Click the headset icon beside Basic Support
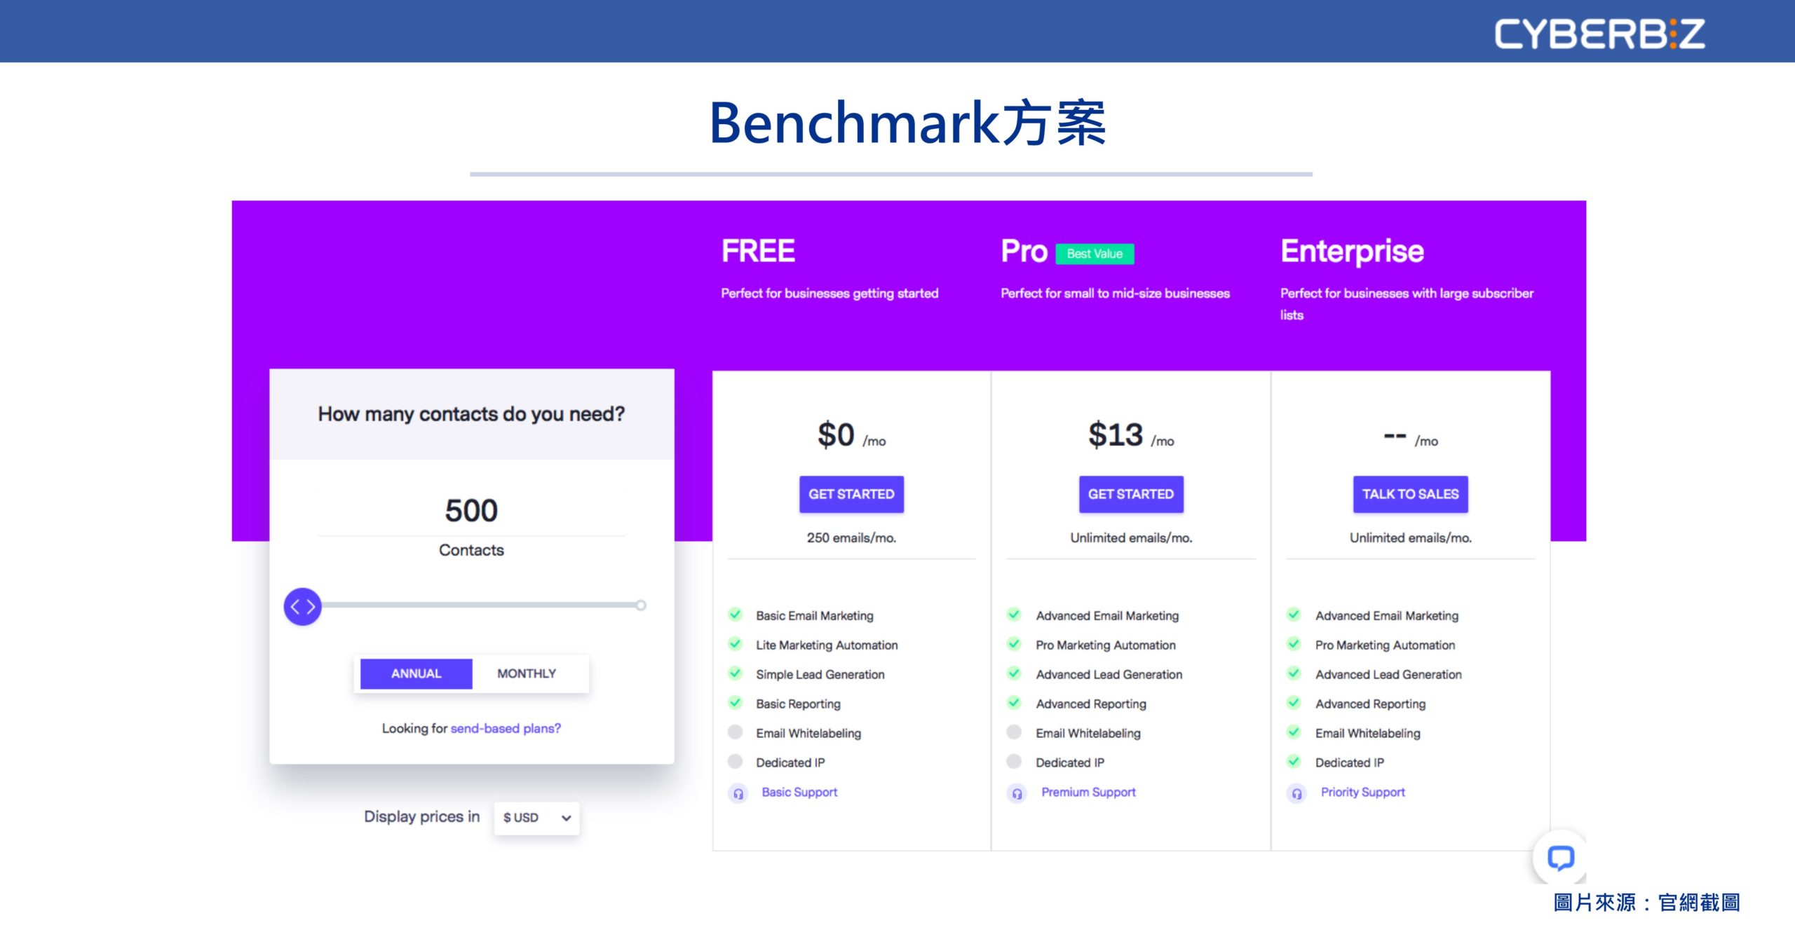 point(738,793)
